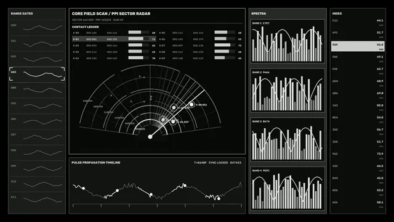Select index entry 58E
The height and width of the screenshot is (222, 394).
[x=358, y=59]
